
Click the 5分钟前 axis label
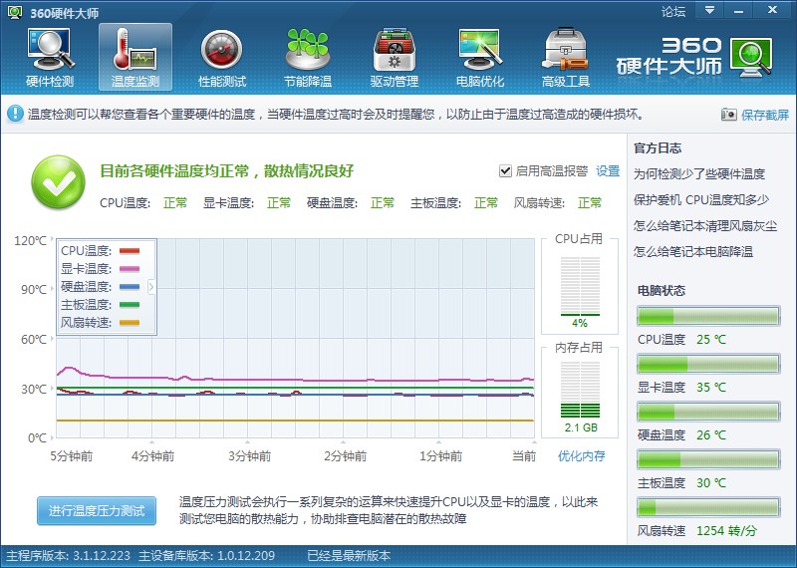tap(71, 455)
